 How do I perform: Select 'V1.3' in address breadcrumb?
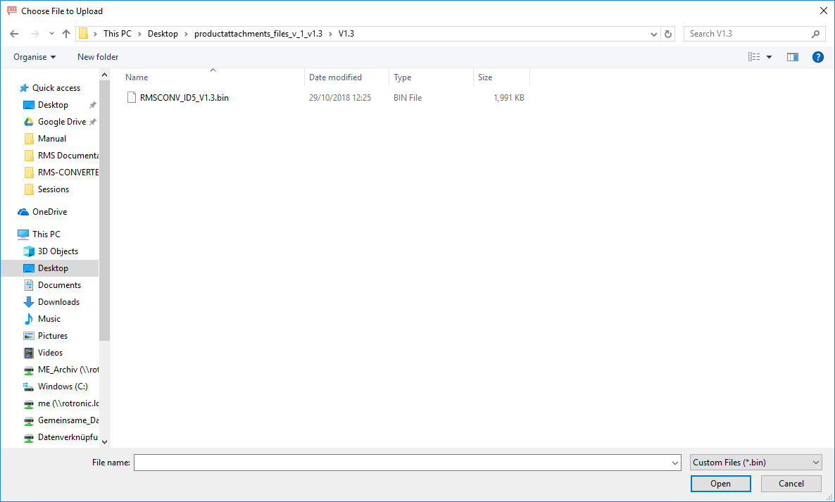point(346,34)
